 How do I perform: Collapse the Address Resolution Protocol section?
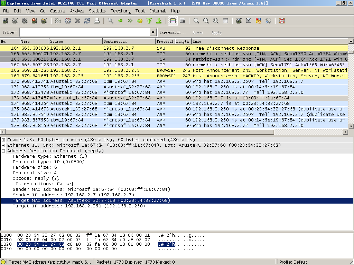point(3,151)
